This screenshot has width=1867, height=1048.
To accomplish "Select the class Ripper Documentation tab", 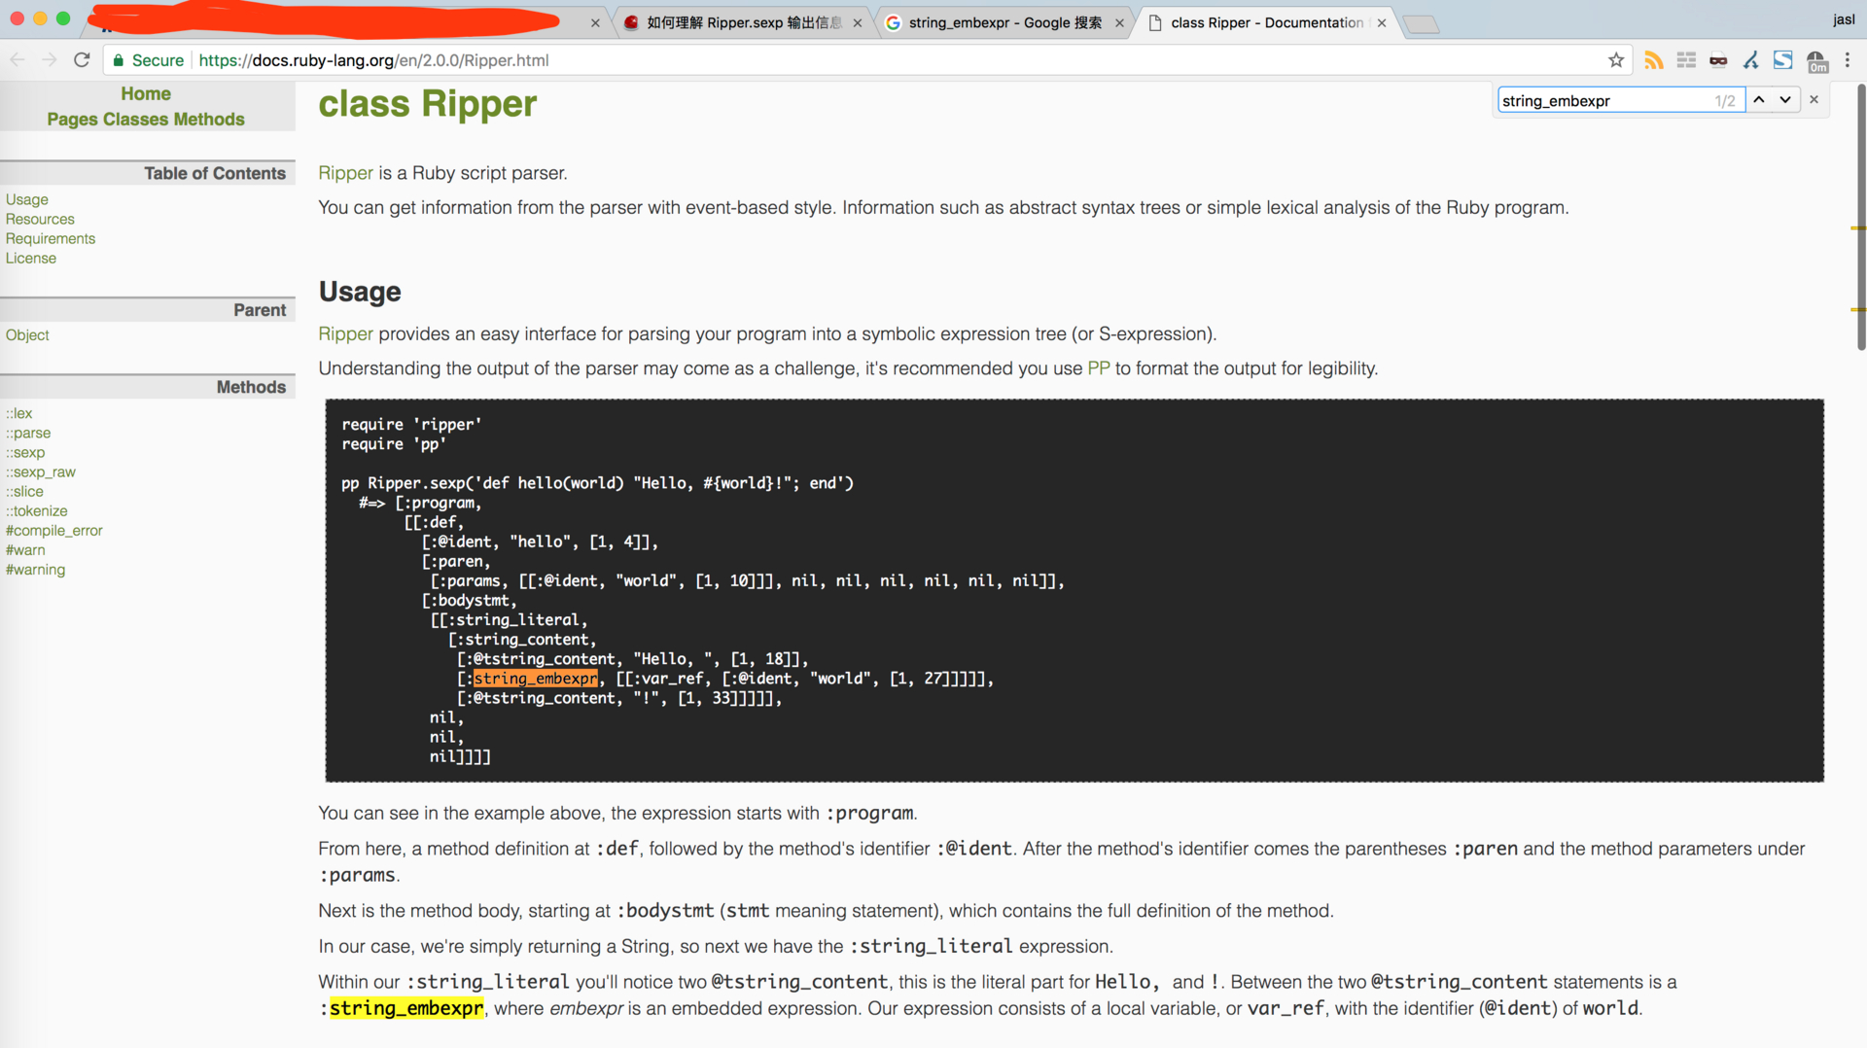I will tap(1266, 22).
